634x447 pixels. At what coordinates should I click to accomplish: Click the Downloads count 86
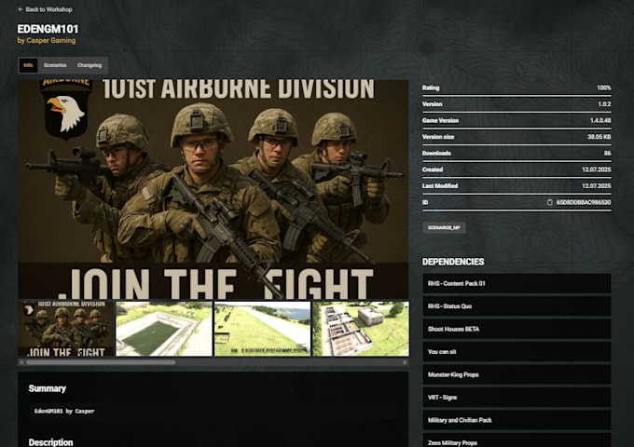click(x=607, y=153)
